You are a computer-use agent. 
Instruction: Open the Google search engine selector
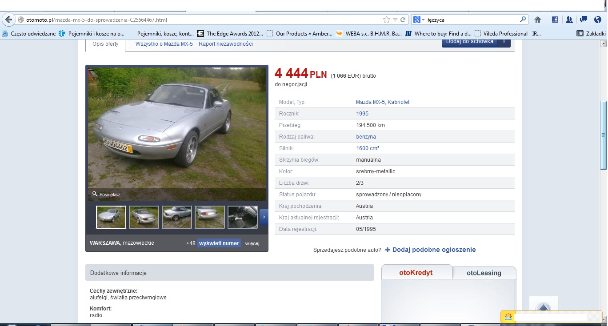coord(419,20)
